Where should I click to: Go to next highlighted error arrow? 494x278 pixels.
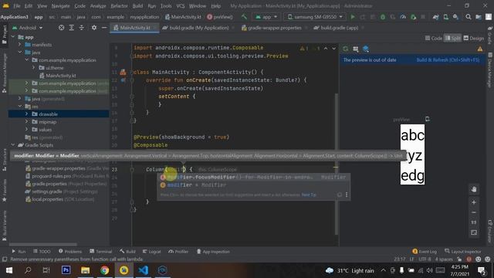(334, 48)
